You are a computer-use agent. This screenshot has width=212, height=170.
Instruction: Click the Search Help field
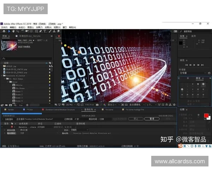coord(195,31)
